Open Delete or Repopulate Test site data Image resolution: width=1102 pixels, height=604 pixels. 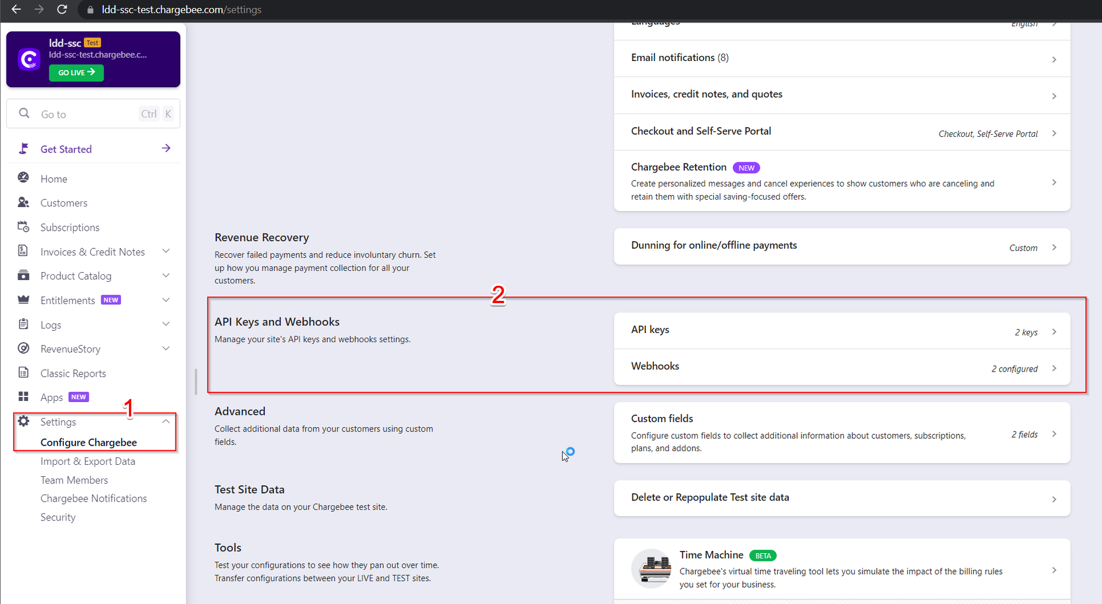click(842, 498)
